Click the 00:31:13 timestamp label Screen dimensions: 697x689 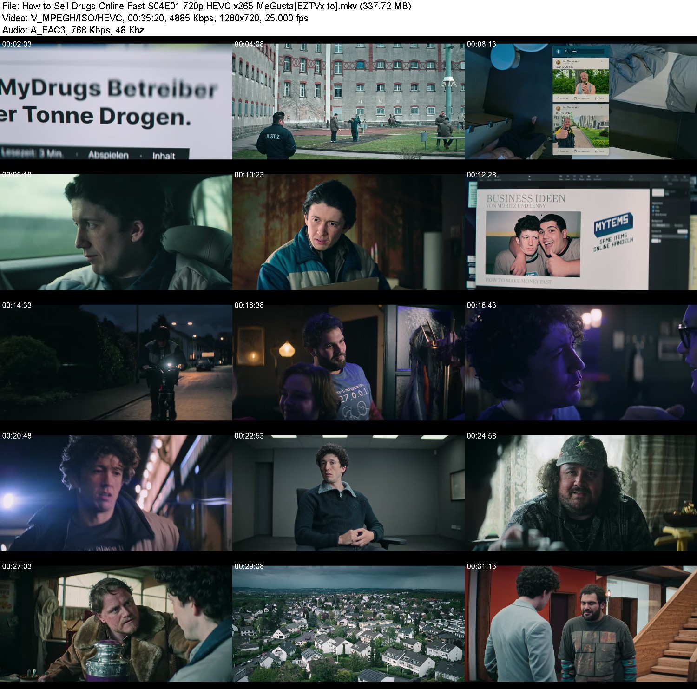click(481, 566)
